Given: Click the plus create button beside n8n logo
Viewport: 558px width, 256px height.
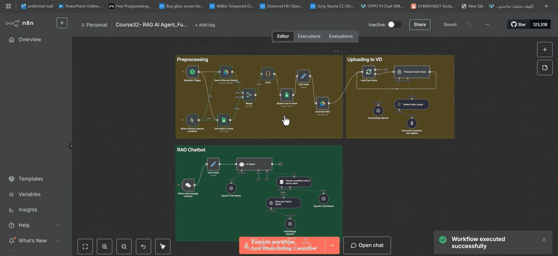Looking at the screenshot, I should pos(62,23).
